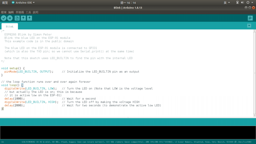Click the delay(2000); statement

(14, 105)
